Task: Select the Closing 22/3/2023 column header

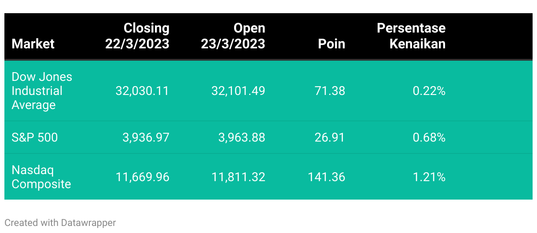Action: click(x=137, y=36)
